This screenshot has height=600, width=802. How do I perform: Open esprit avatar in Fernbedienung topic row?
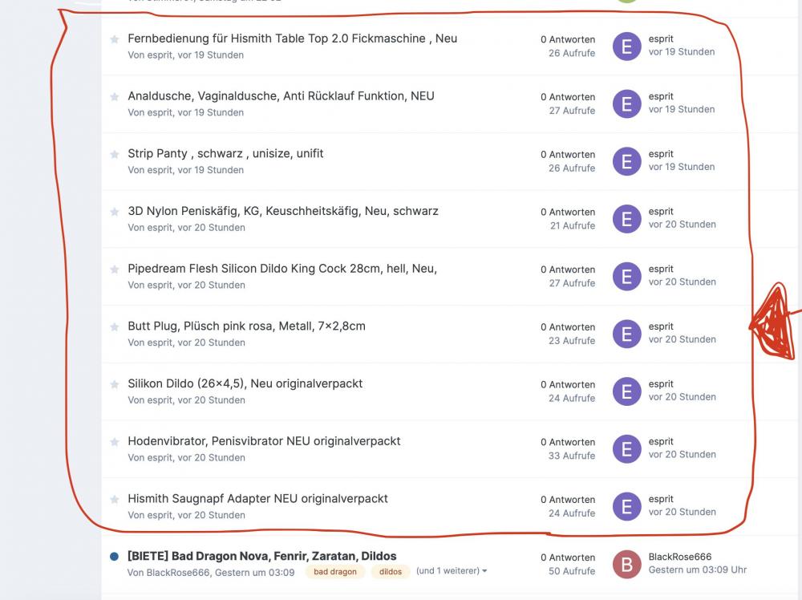pyautogui.click(x=626, y=47)
